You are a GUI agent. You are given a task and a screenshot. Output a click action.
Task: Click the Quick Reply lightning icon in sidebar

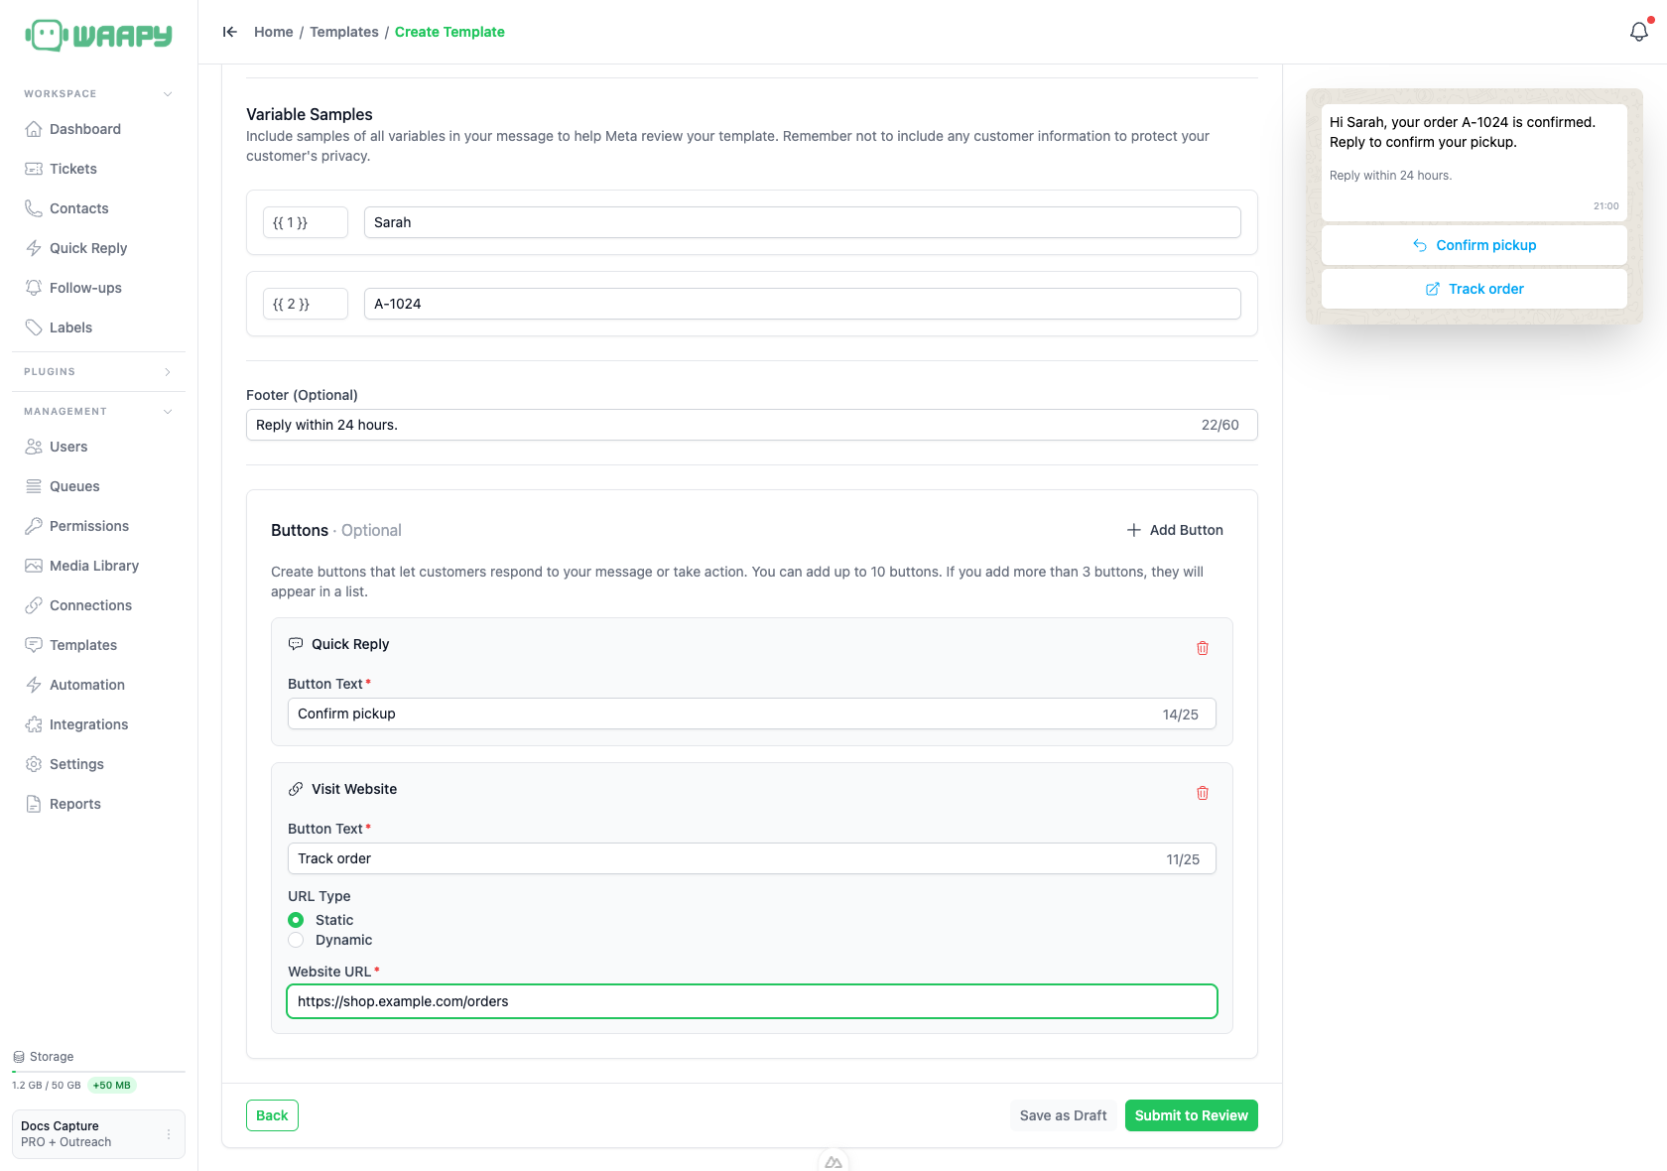tap(34, 248)
